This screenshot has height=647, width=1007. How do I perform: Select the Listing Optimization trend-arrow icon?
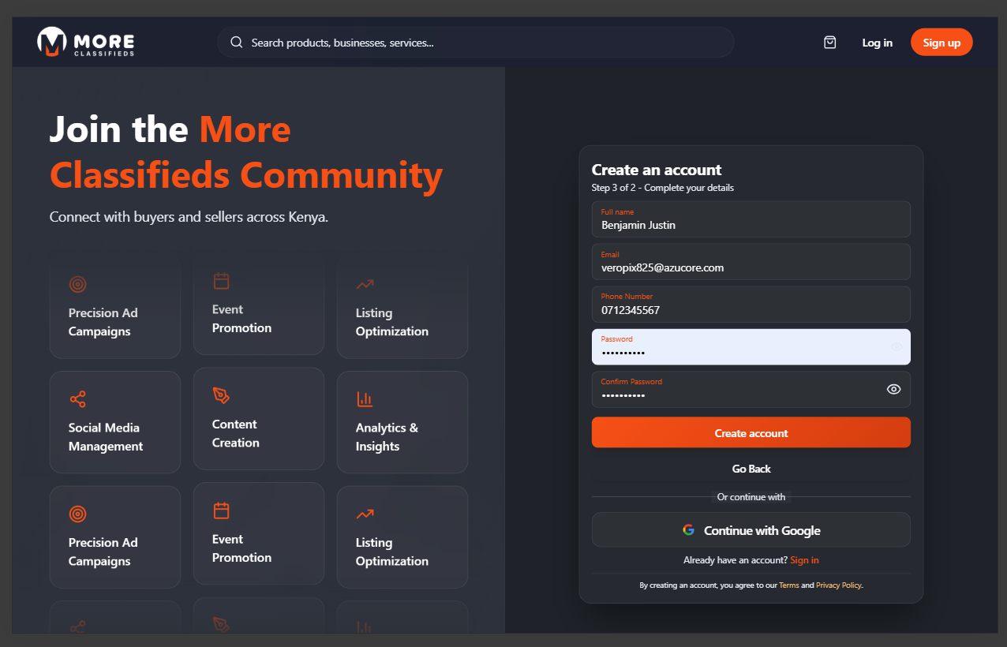coord(365,284)
